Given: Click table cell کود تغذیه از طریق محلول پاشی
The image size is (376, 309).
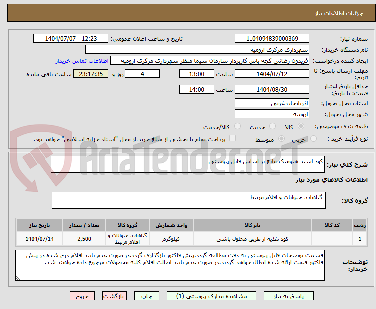Looking at the screenshot, I should [252, 239].
